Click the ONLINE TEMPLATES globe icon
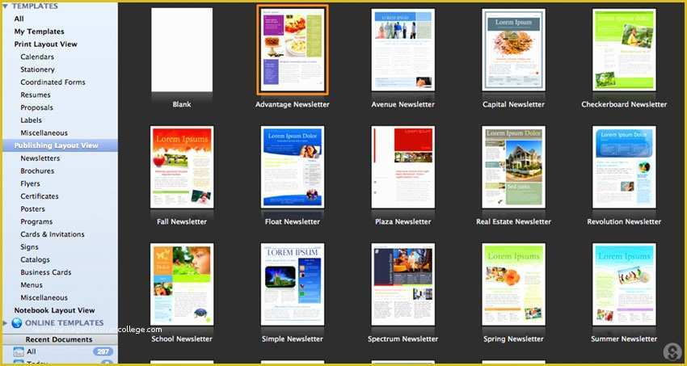 click(x=17, y=323)
